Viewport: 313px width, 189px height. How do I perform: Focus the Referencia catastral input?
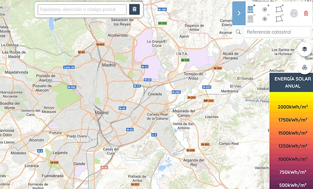[277, 32]
